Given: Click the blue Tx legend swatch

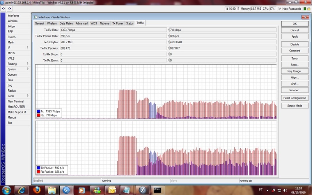Looking at the screenshot, I should [x=38, y=111].
